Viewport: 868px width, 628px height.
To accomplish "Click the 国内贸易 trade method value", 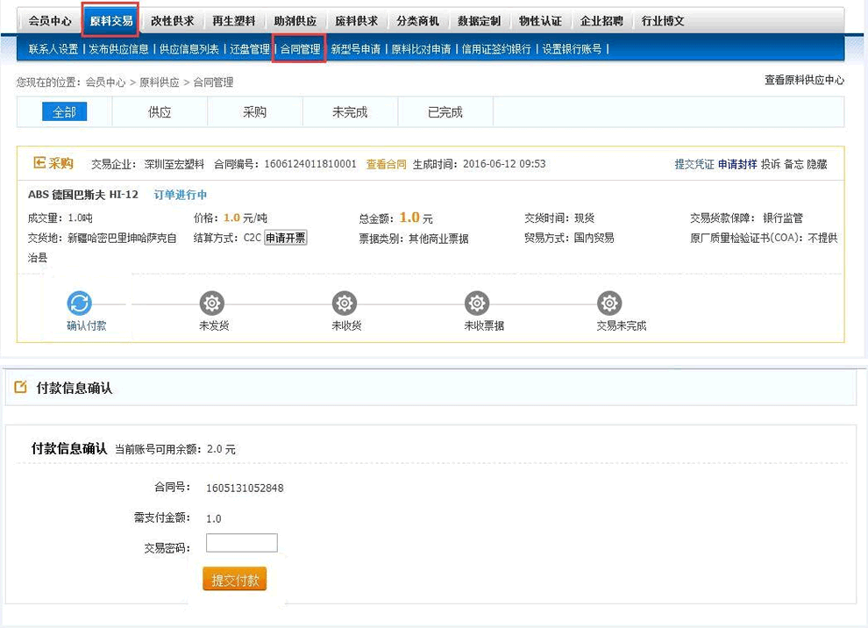I will click(594, 238).
